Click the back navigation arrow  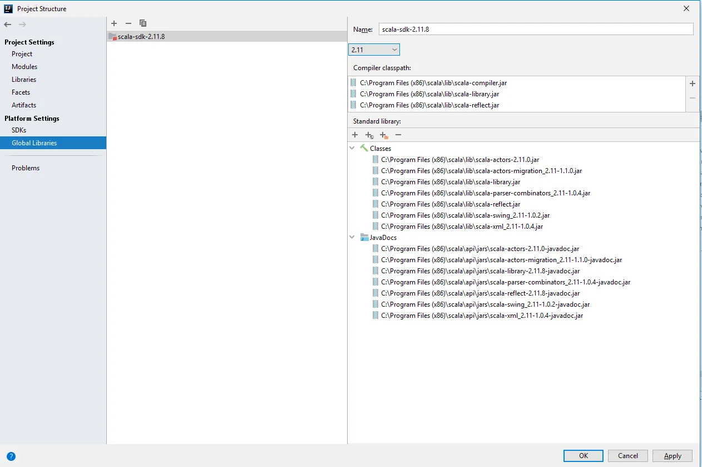point(7,24)
